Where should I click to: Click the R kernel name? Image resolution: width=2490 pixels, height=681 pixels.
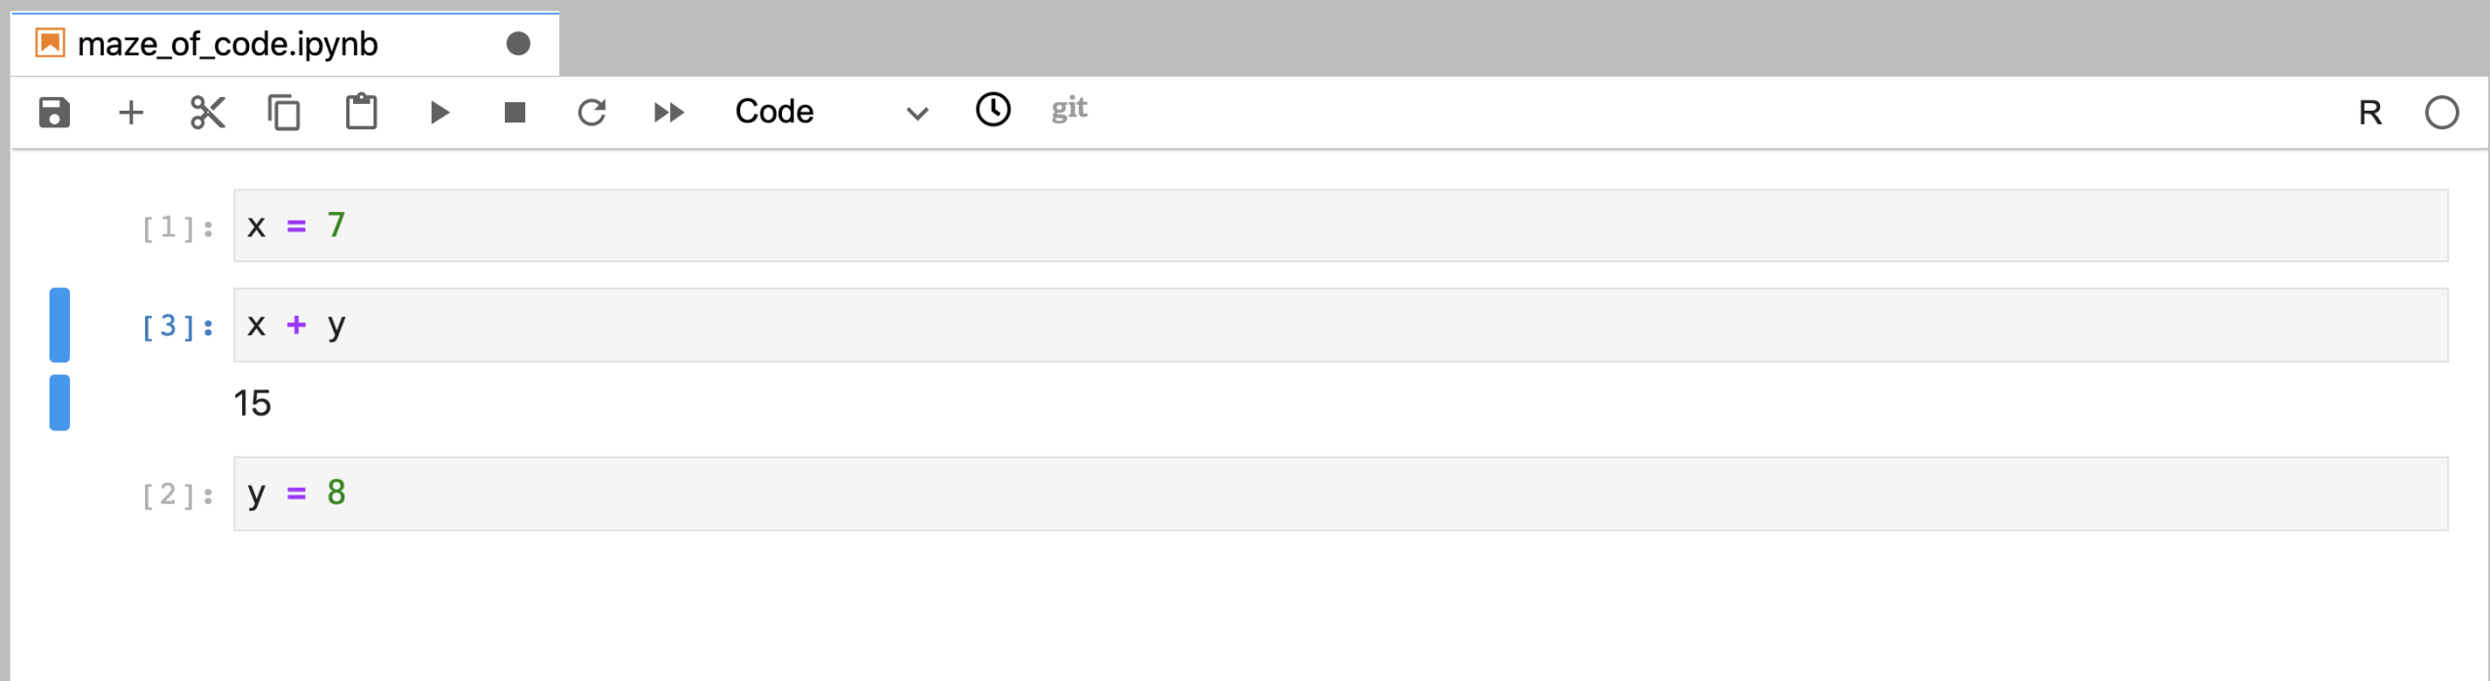tap(2370, 114)
